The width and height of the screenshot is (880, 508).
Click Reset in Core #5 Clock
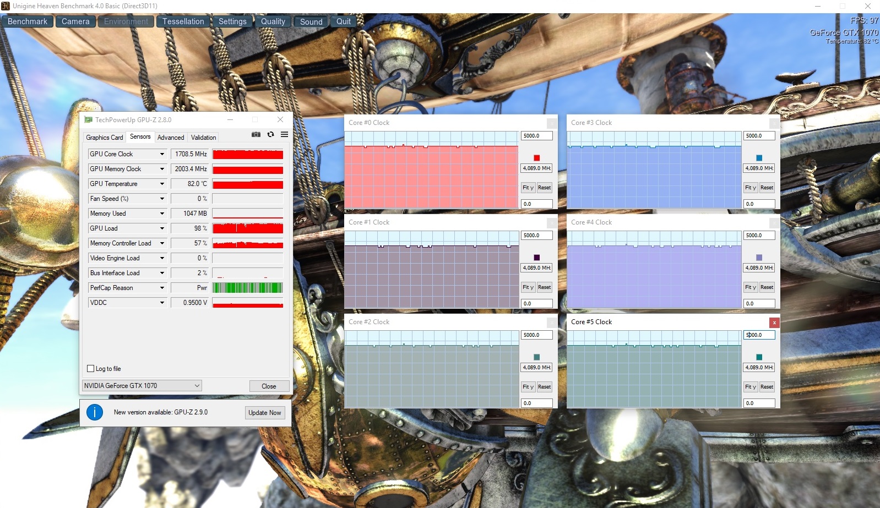[x=767, y=387]
